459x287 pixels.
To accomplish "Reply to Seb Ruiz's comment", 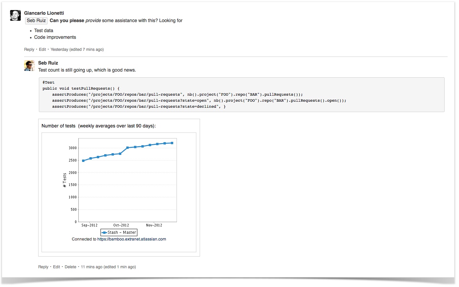I will (43, 267).
